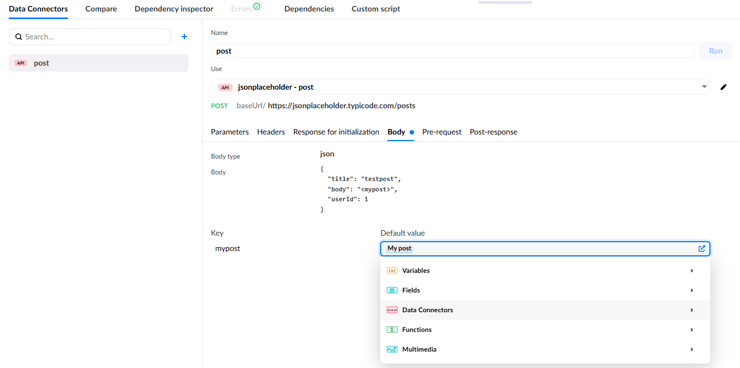Click the jsonplaceholder.typicode.com/posts URL

(342, 106)
